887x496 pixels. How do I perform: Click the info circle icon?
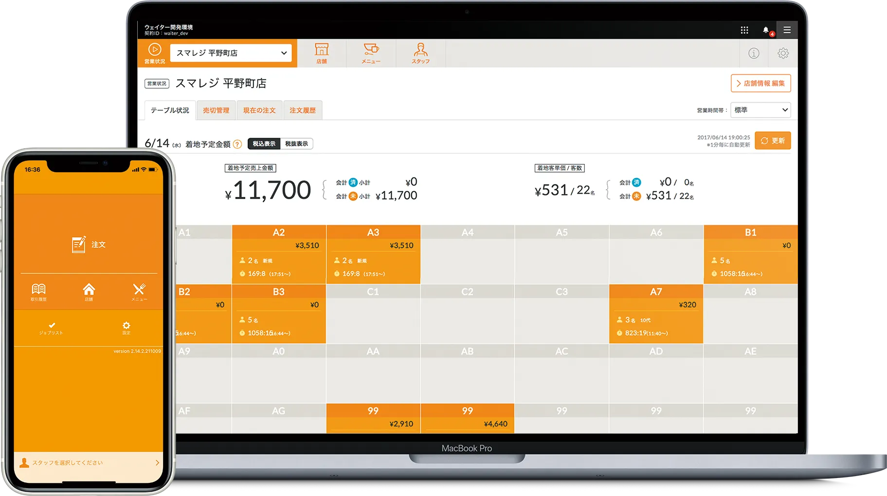coord(754,53)
